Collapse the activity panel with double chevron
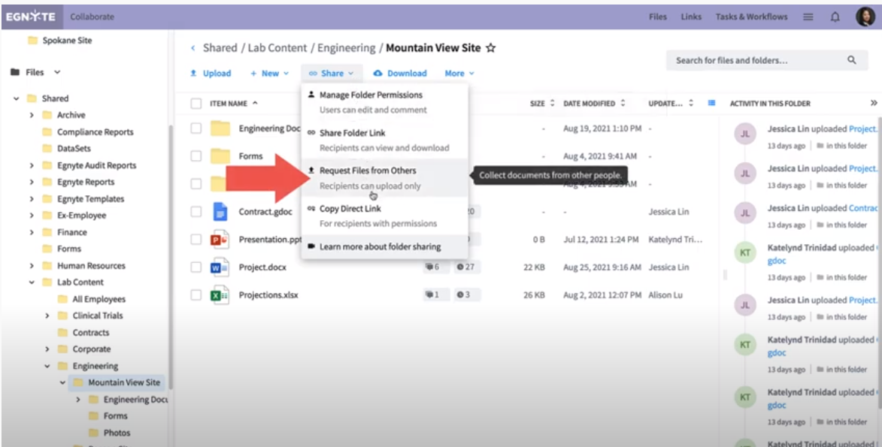This screenshot has width=882, height=447. (874, 103)
